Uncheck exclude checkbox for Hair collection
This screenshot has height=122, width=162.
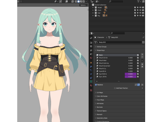tap(135, 13)
